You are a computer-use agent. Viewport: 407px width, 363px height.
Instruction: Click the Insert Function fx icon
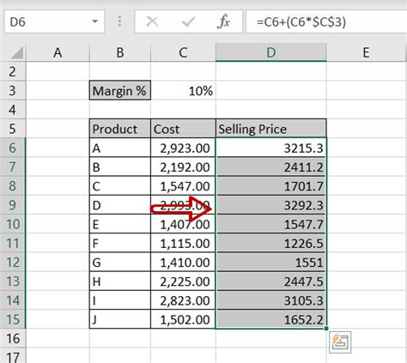[x=223, y=21]
